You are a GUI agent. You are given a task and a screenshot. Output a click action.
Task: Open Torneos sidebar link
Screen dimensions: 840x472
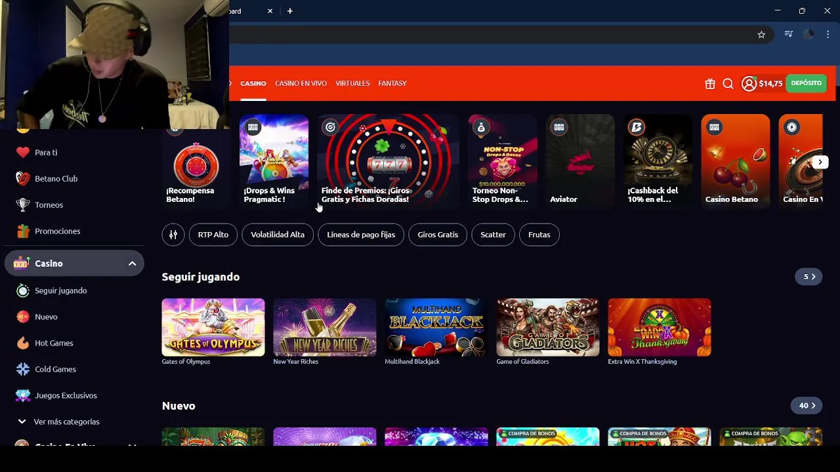[x=49, y=205]
